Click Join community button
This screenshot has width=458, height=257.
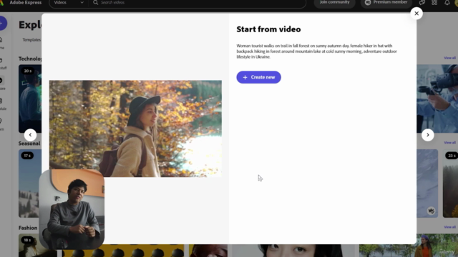334,3
